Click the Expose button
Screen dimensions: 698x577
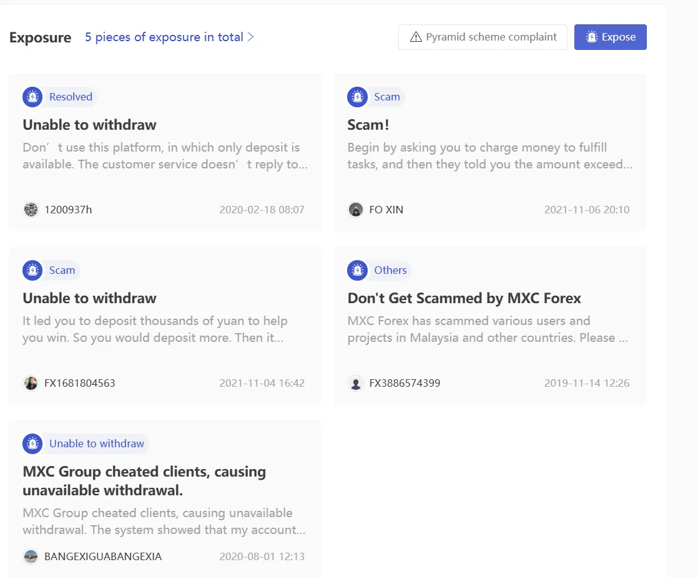click(x=611, y=37)
